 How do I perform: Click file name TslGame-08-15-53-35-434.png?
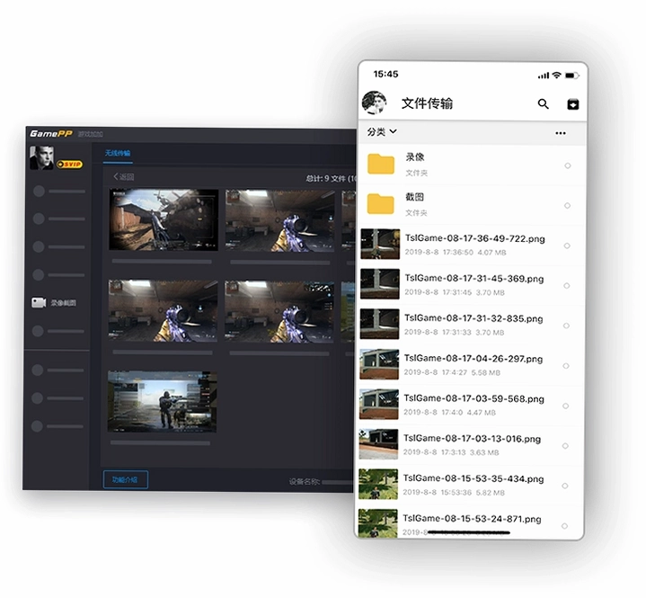click(473, 478)
